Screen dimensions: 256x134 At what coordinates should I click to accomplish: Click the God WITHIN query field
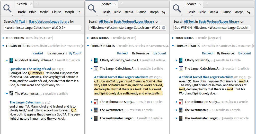pos(212,28)
